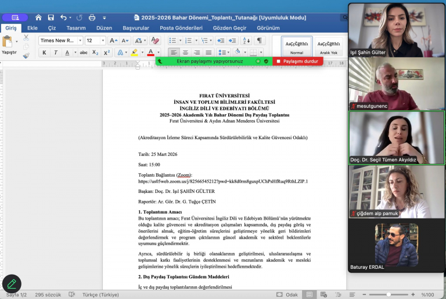
Task: Click the Undo arrow icon
Action: pos(63,18)
